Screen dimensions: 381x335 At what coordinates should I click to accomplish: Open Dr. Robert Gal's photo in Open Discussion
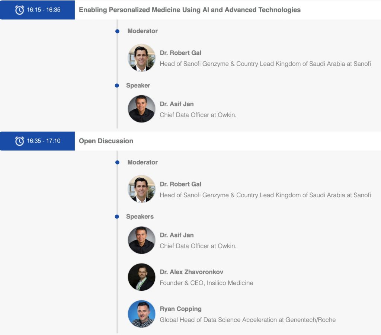click(x=141, y=189)
